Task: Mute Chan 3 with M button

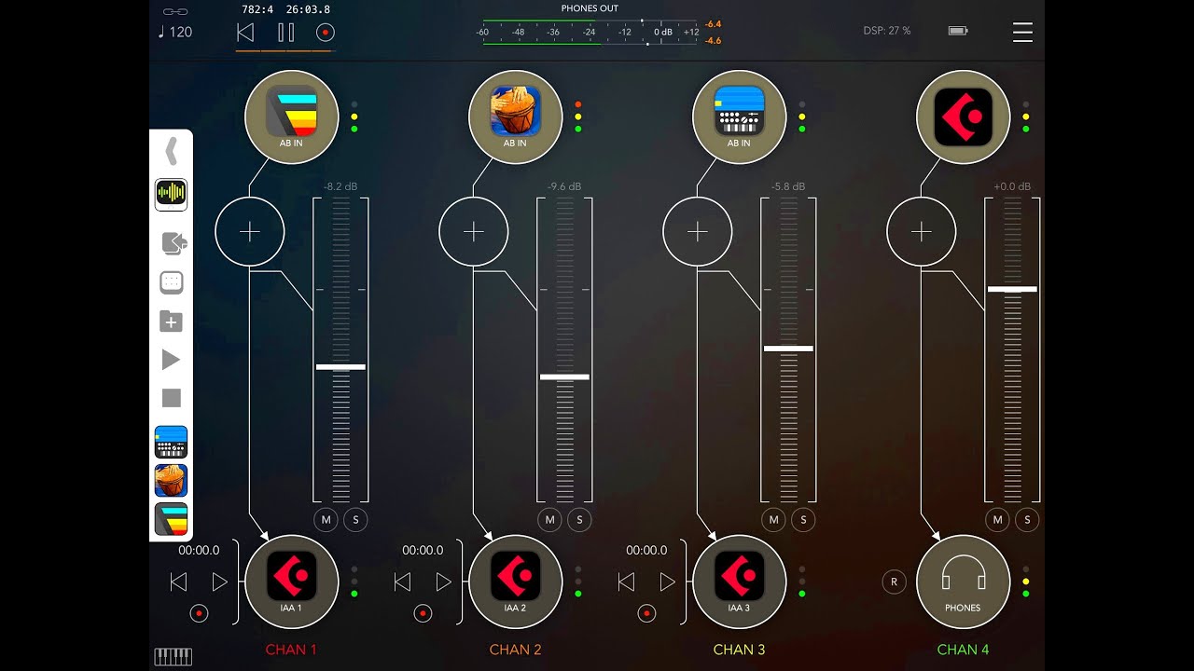Action: (773, 520)
